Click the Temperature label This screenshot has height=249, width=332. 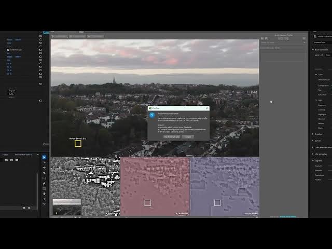pos(323,86)
